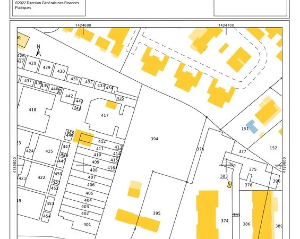Select parcel 374 label
This screenshot has height=239, width=300.
point(225,221)
